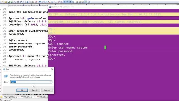Screen dimensions: 179x101
Task: Save the document with the Save icon
Action: (9, 2)
